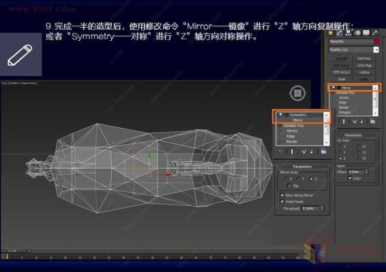Toggle the Mirror modifier lightbulb
Viewport: 386px width, 272px height.
point(333,88)
